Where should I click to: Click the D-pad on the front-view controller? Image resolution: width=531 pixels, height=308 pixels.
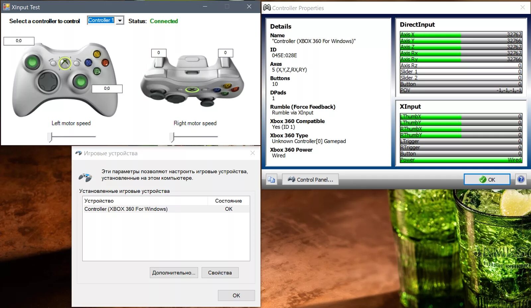[x=48, y=81]
